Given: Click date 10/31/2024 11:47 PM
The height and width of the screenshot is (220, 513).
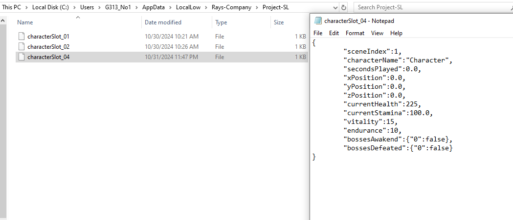Looking at the screenshot, I should pyautogui.click(x=172, y=57).
